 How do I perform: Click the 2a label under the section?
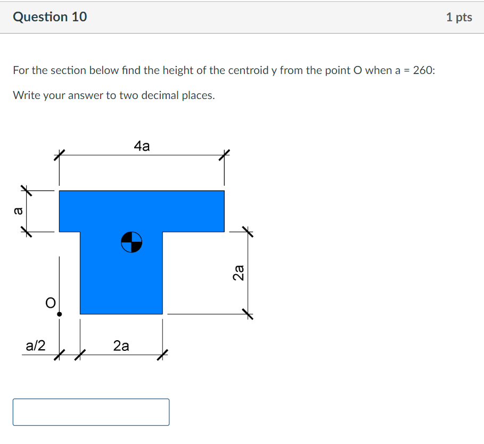coord(121,346)
